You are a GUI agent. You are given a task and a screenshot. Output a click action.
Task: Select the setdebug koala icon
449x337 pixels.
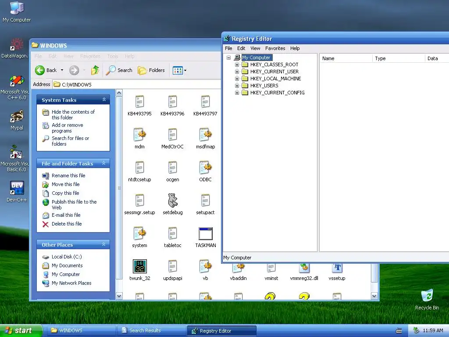(x=172, y=201)
